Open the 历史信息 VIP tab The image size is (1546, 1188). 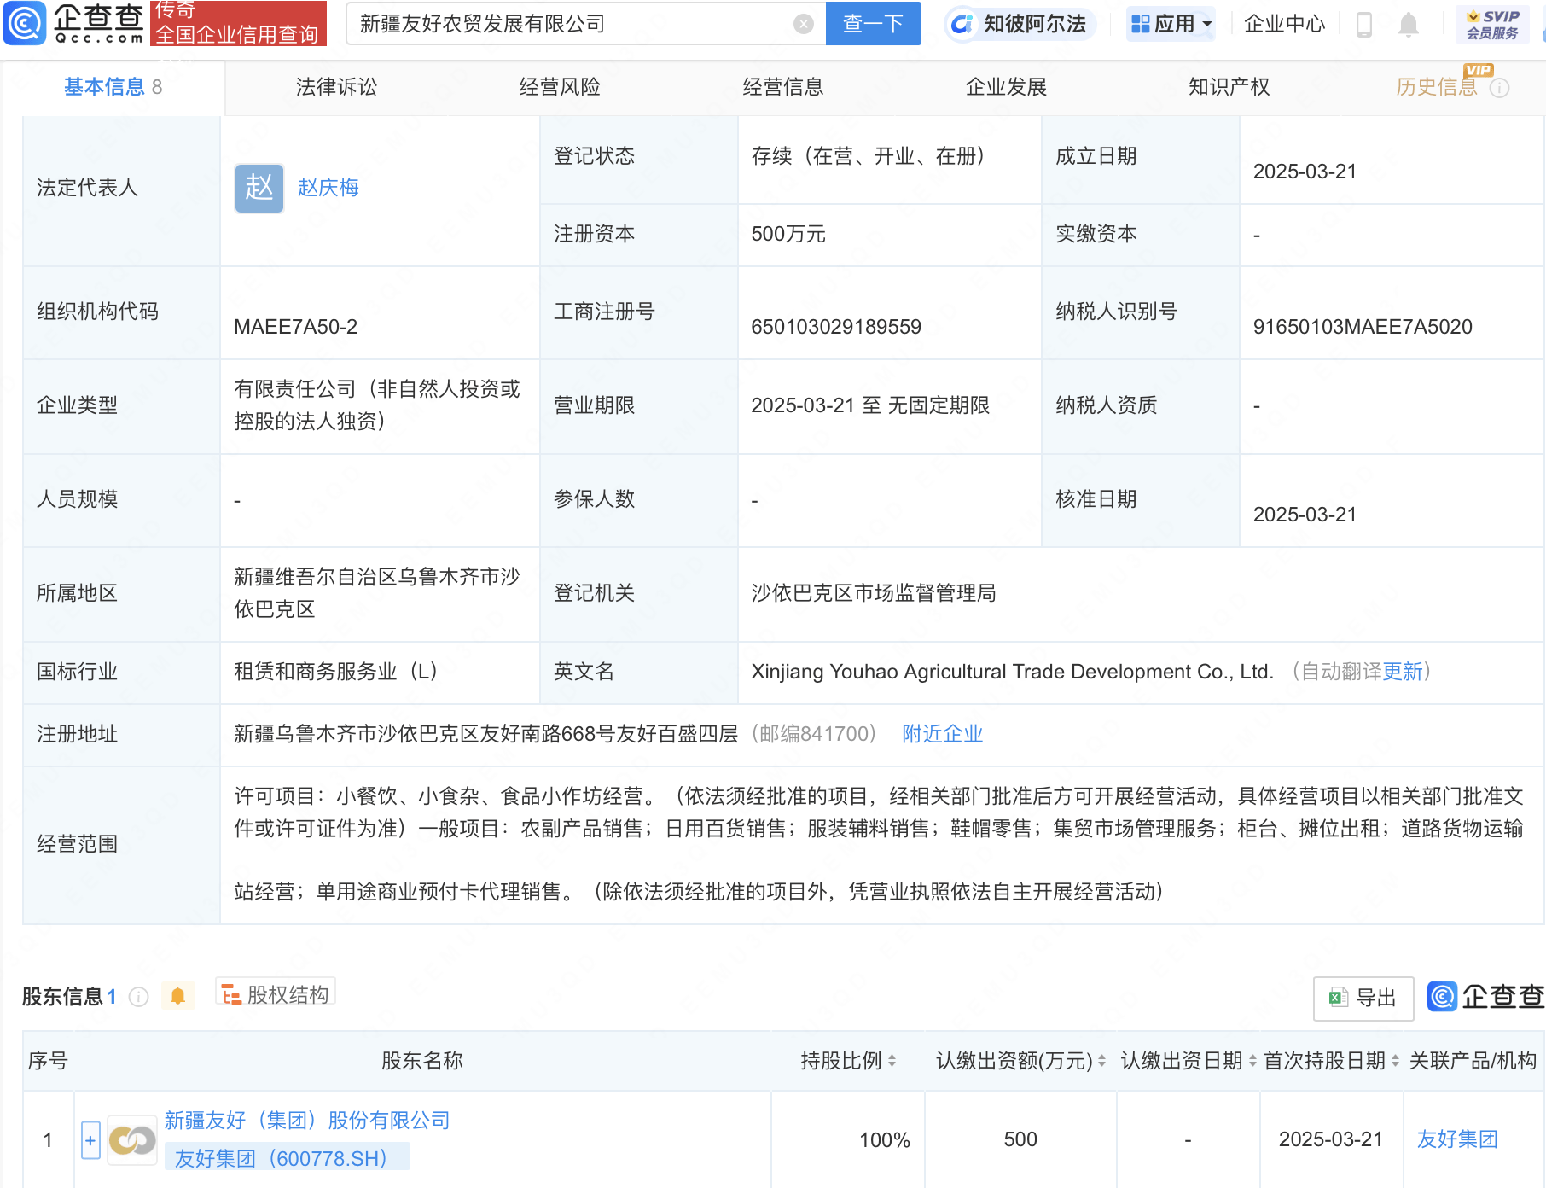coord(1437,87)
